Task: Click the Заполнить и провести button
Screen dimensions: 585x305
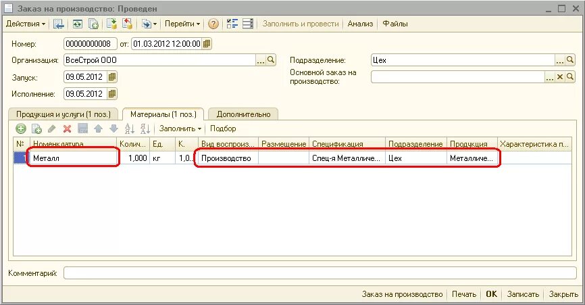Action: [301, 24]
